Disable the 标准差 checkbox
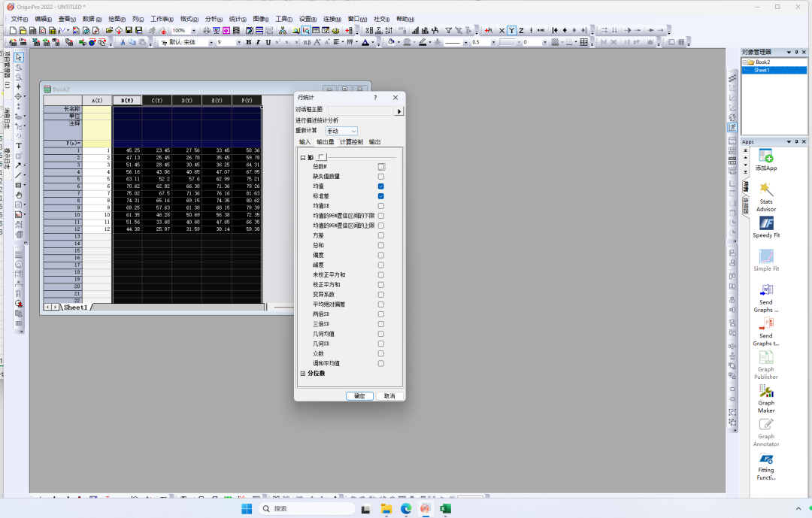Viewport: 812px width, 518px height. [x=381, y=196]
